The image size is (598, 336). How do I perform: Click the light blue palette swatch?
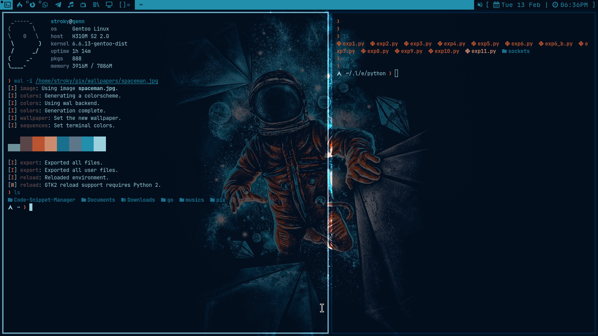pos(99,144)
